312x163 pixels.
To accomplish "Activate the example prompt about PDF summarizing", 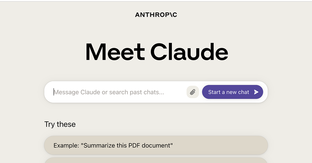I will [x=156, y=145].
